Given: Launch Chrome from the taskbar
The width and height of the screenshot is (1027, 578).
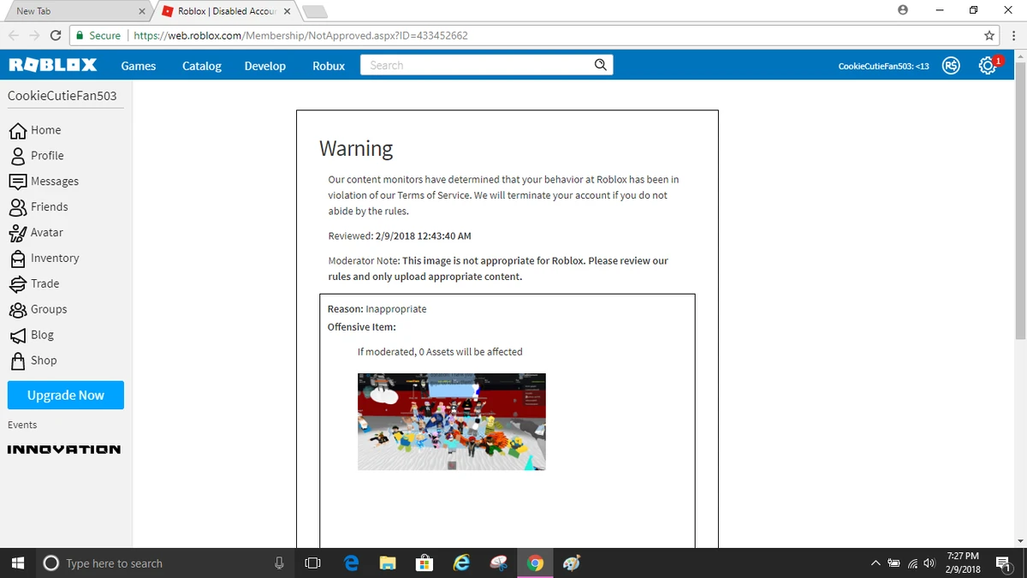Looking at the screenshot, I should coord(535,563).
